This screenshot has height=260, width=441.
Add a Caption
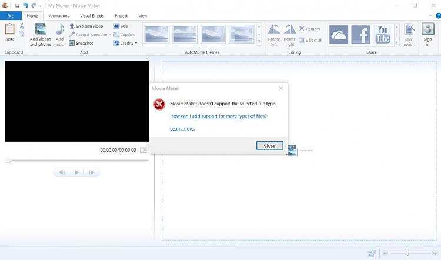(124, 34)
